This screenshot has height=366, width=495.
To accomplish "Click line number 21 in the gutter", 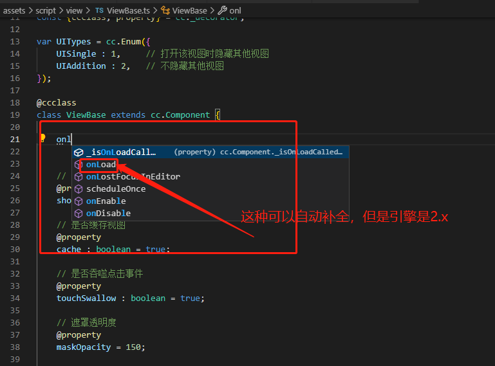I will [x=15, y=140].
